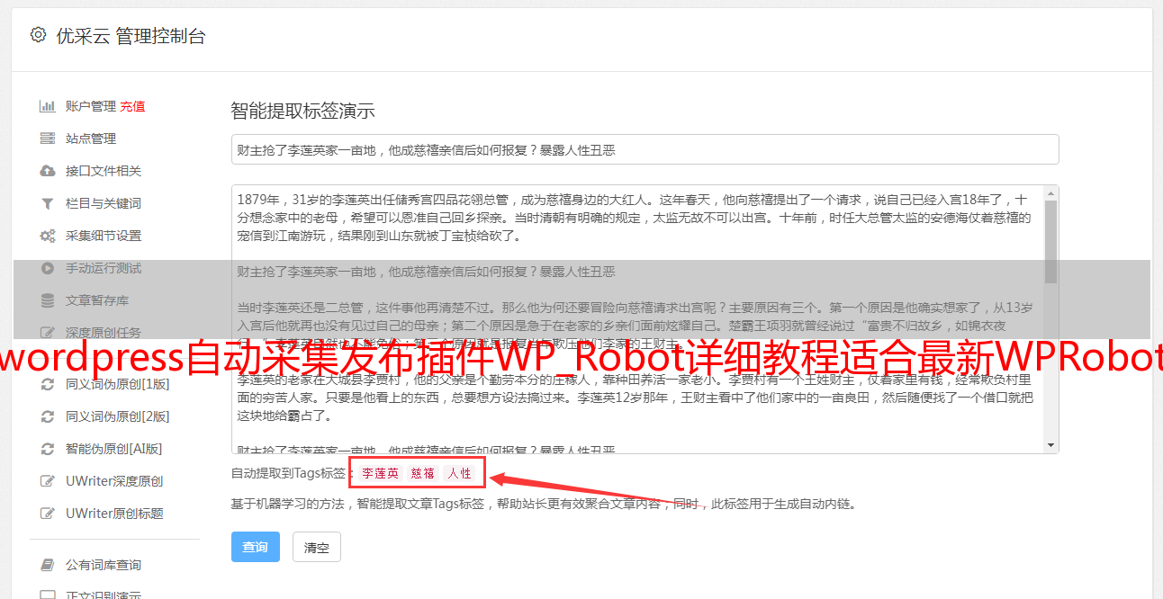Viewport: 1163px width, 599px height.
Task: Open the UWriter原创标题 menu item
Action: point(114,514)
